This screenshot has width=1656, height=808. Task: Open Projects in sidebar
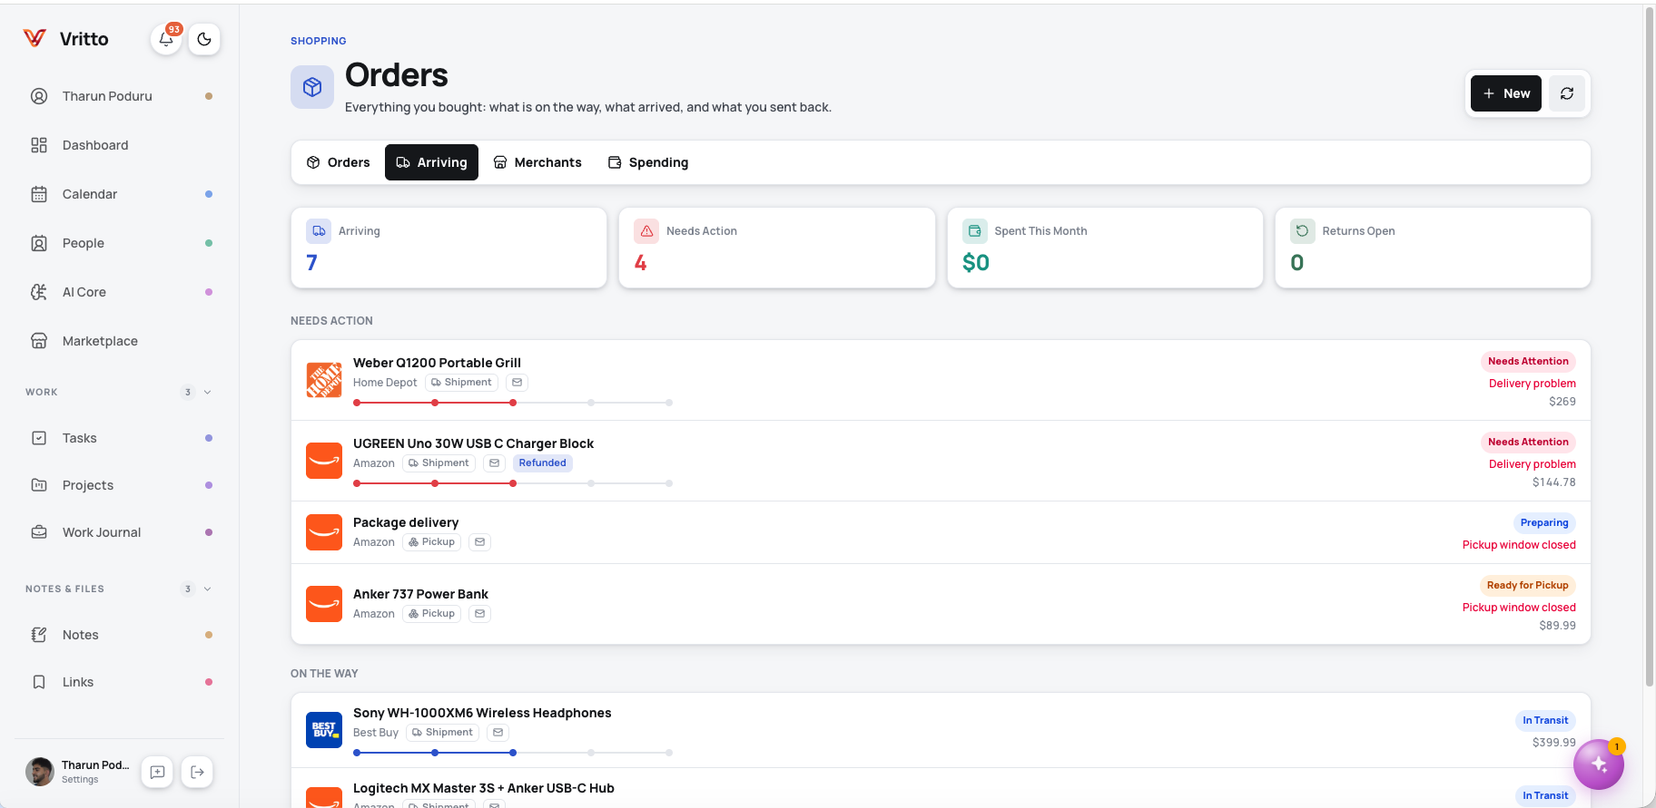(122, 485)
